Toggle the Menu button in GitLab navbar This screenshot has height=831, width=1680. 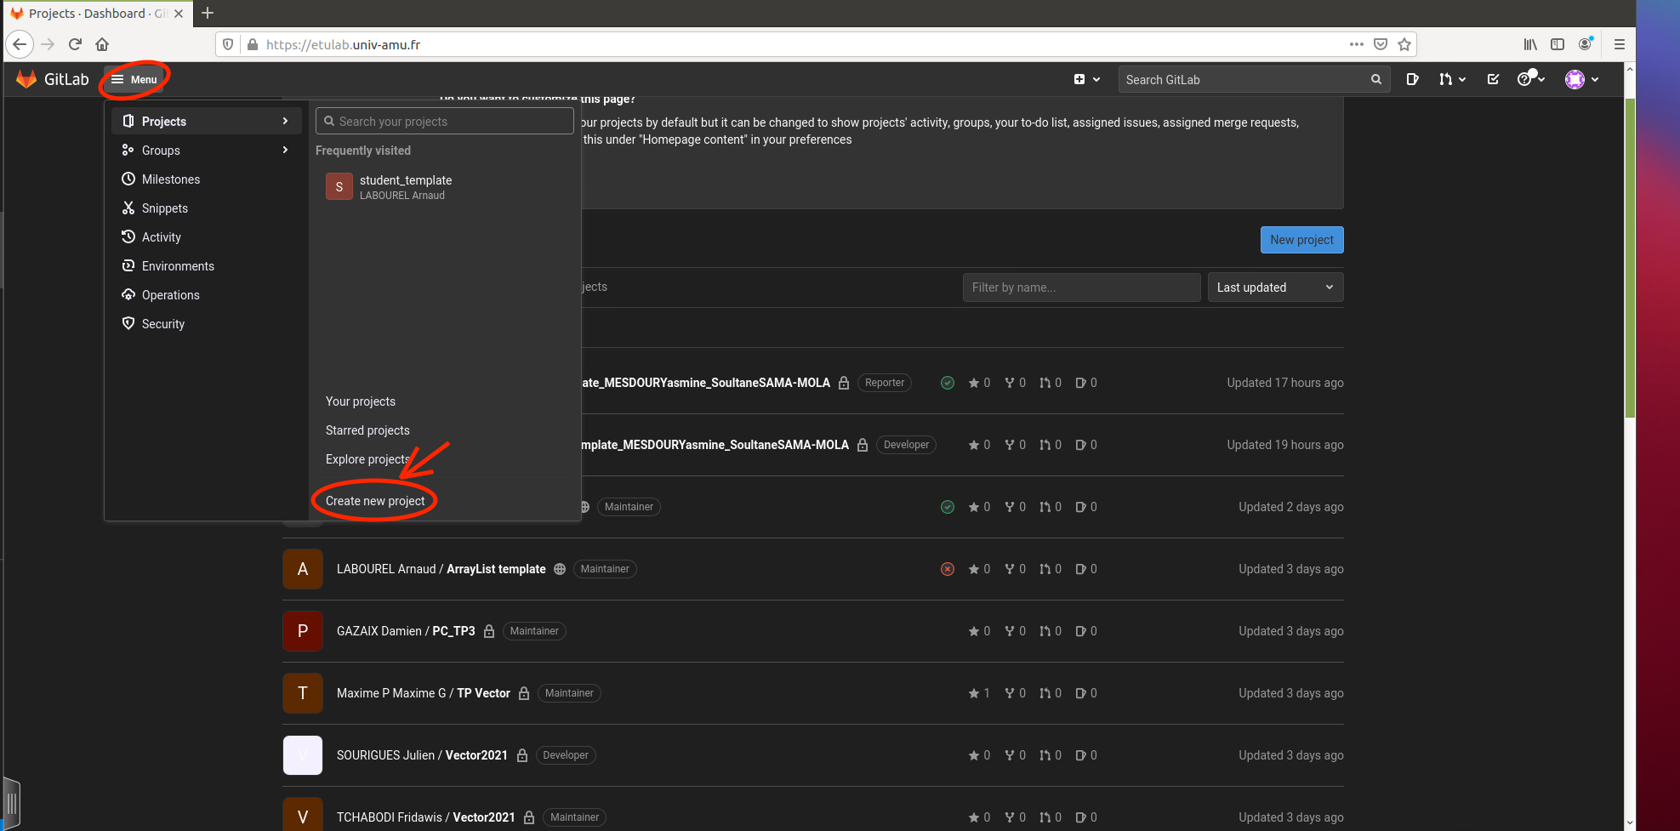point(134,79)
